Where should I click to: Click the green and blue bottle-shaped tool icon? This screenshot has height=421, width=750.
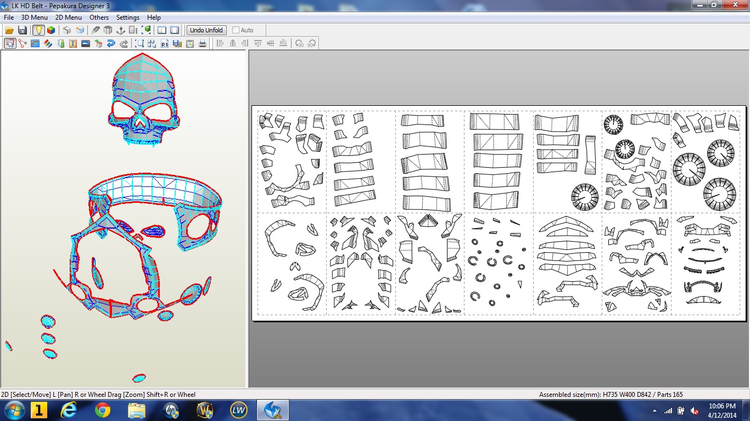[60, 43]
